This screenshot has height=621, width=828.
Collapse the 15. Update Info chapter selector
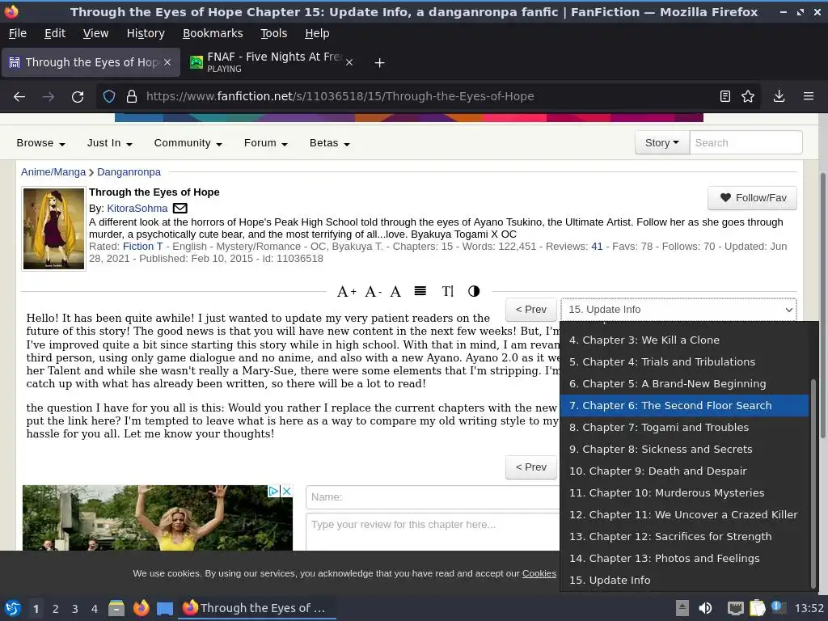(678, 310)
